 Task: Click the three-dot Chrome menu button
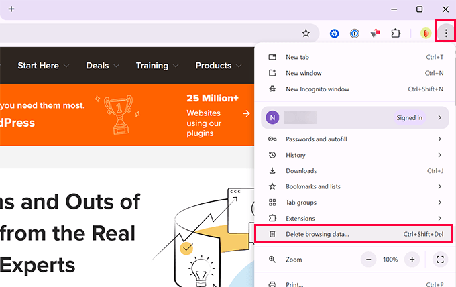[x=445, y=32]
